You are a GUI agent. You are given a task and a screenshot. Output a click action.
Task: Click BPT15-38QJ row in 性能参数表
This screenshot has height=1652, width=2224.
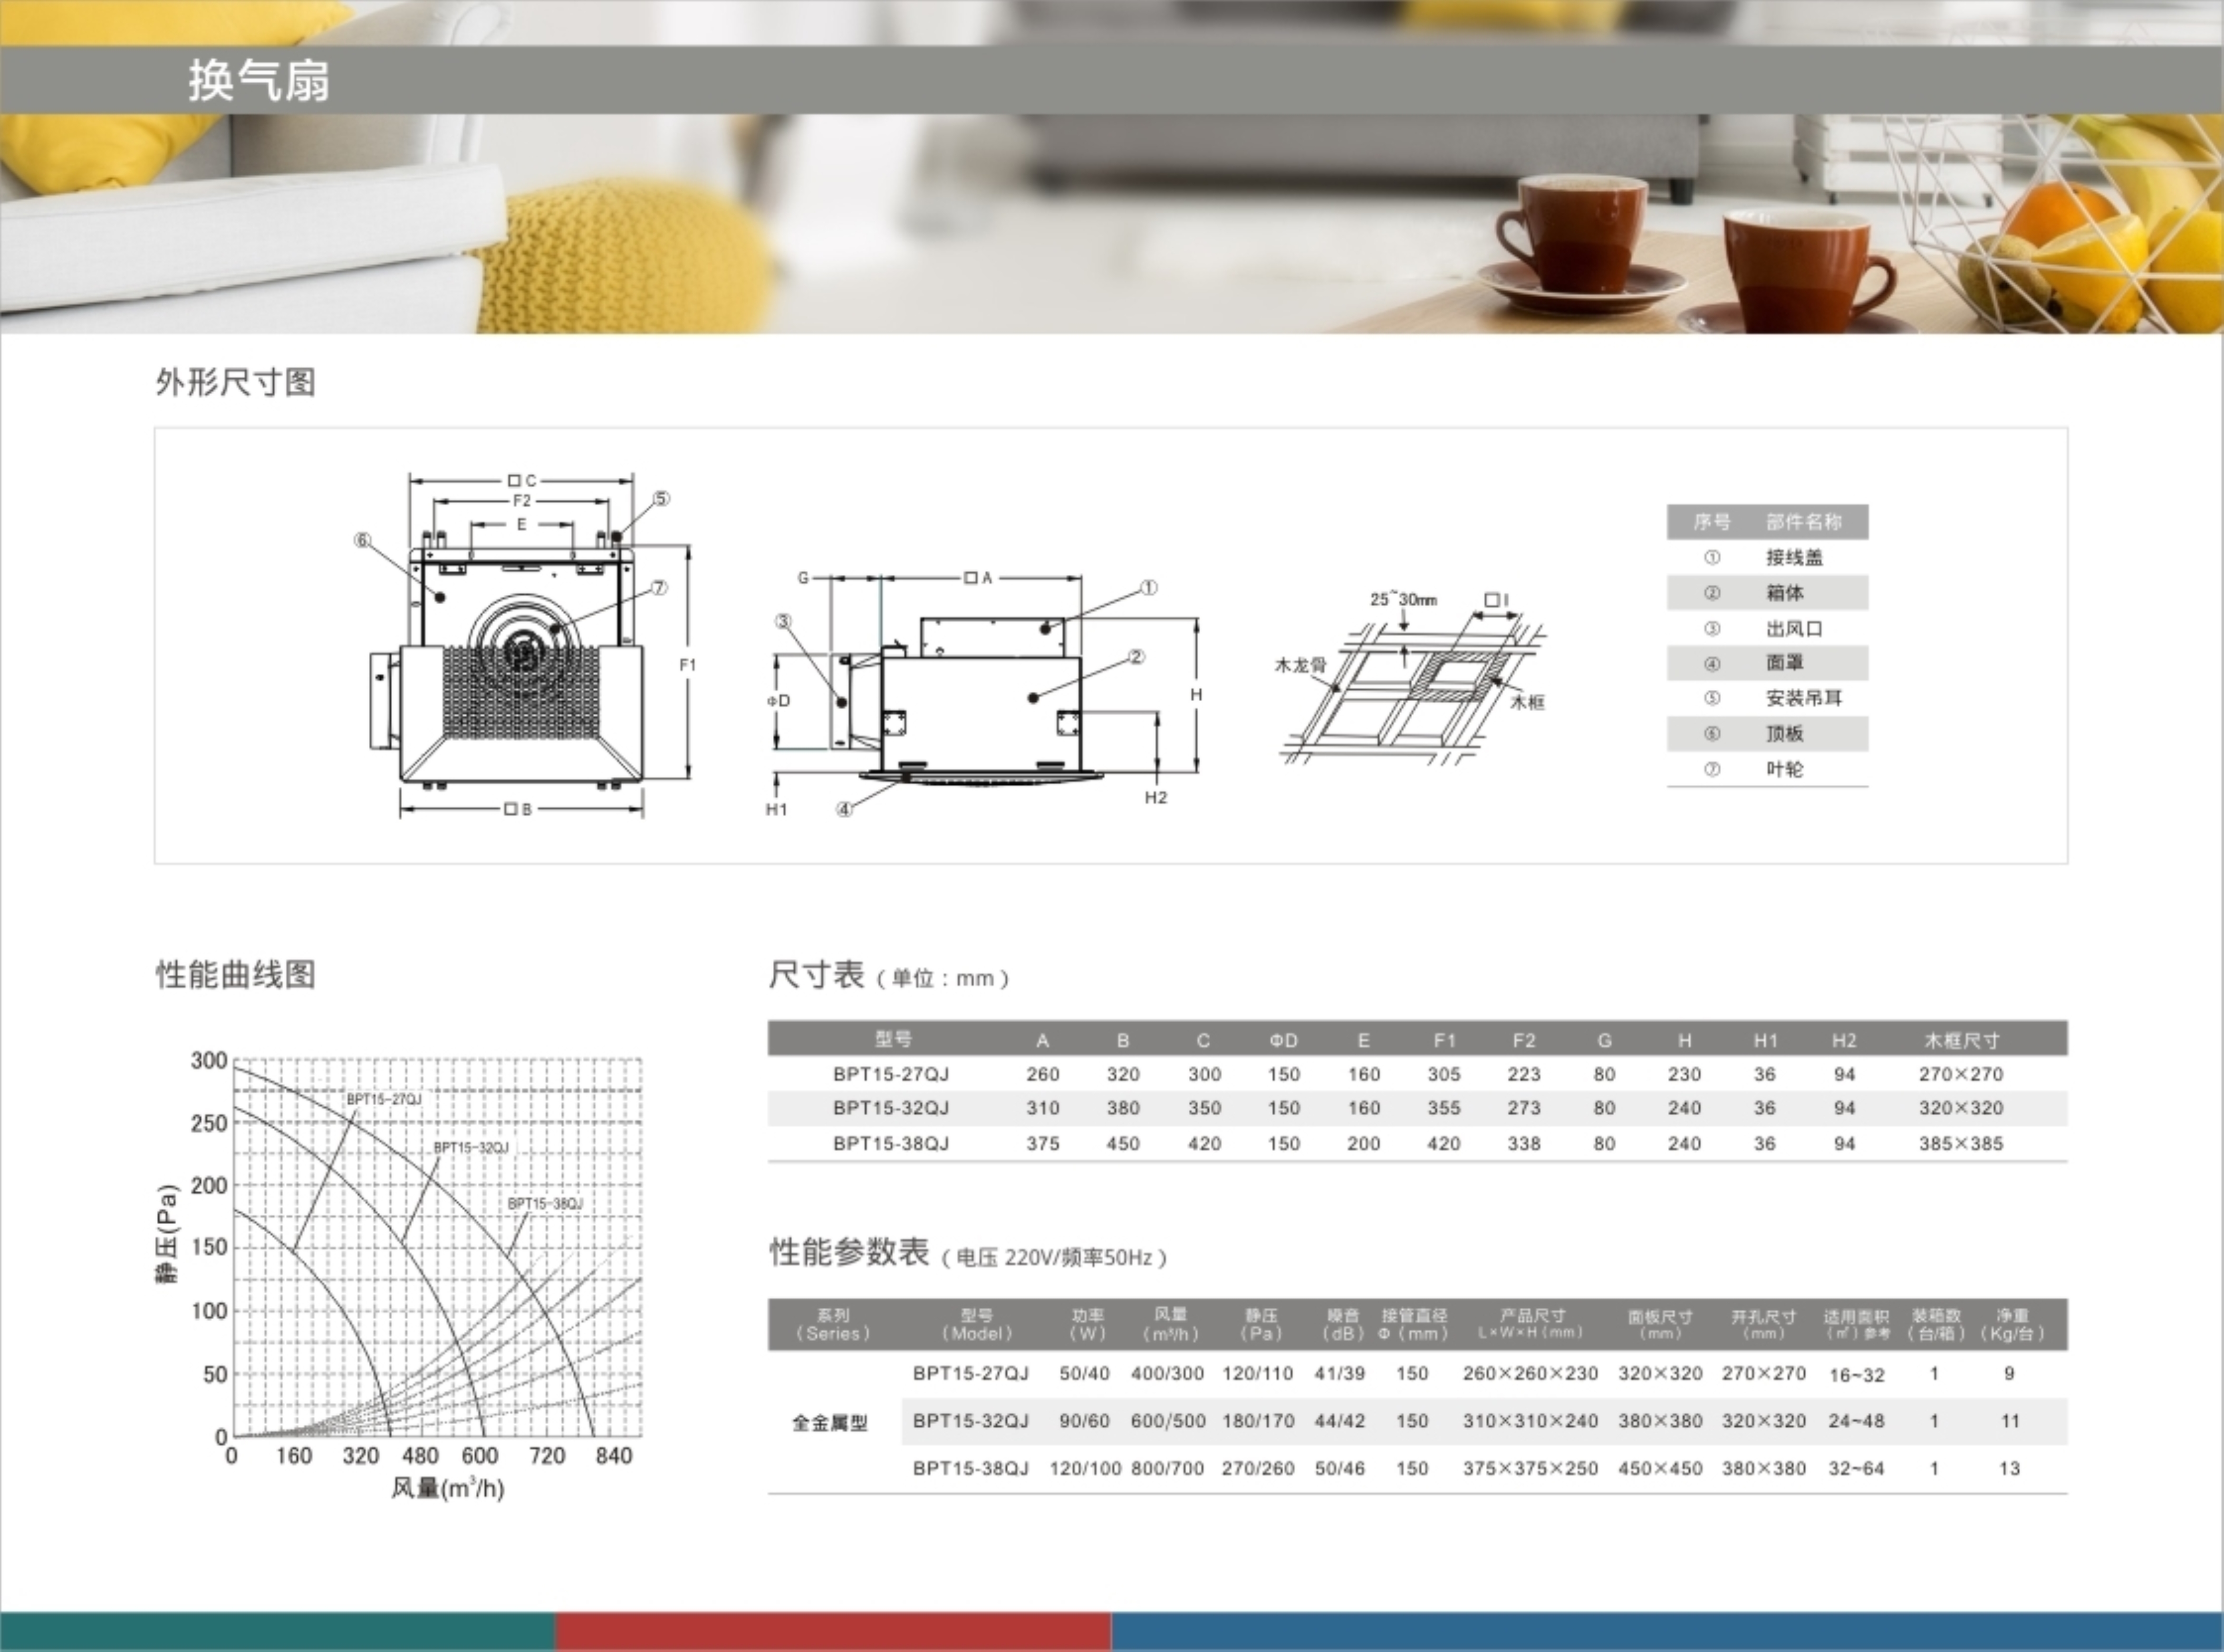(970, 1468)
